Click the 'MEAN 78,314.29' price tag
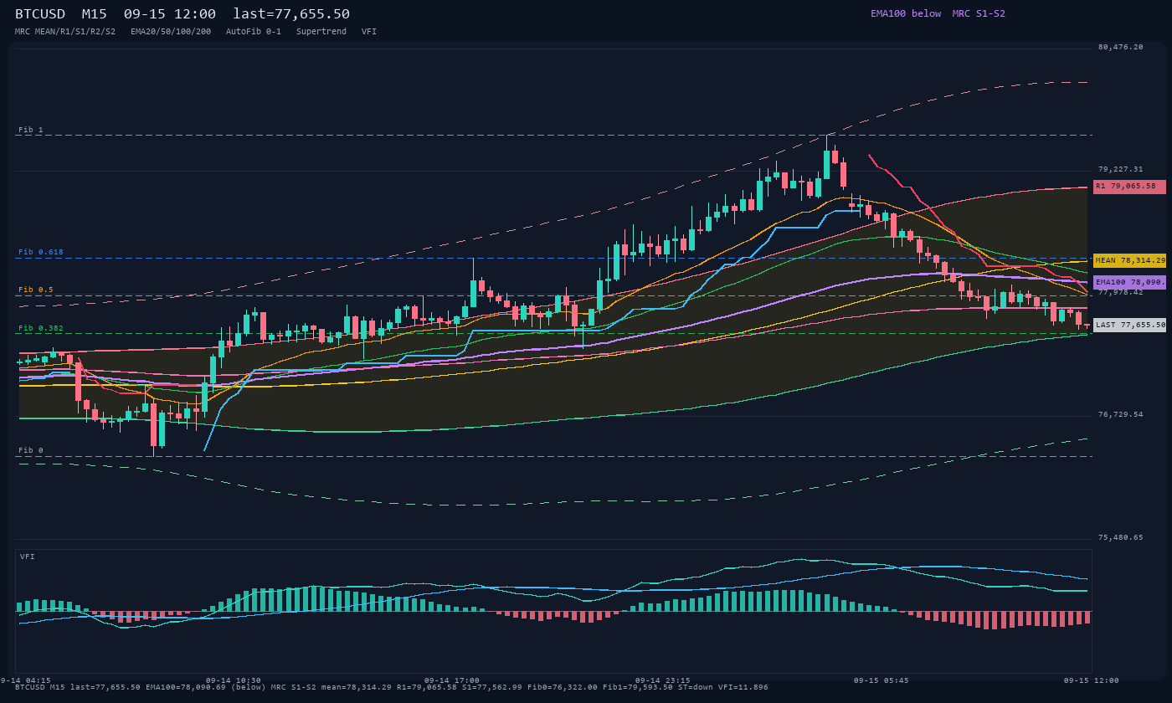Viewport: 1172px width, 703px height. (1129, 260)
